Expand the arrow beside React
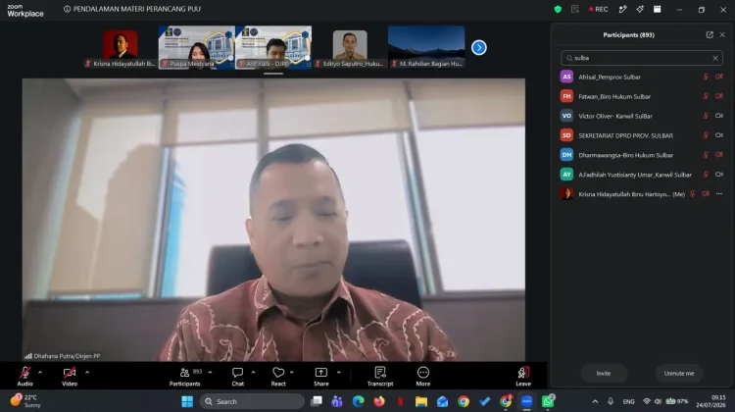 tap(292, 372)
